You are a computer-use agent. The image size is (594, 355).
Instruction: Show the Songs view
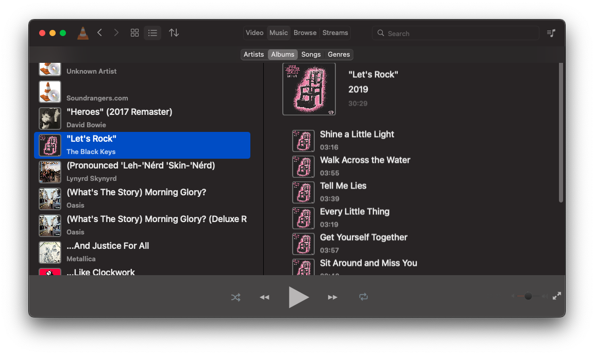click(x=311, y=55)
